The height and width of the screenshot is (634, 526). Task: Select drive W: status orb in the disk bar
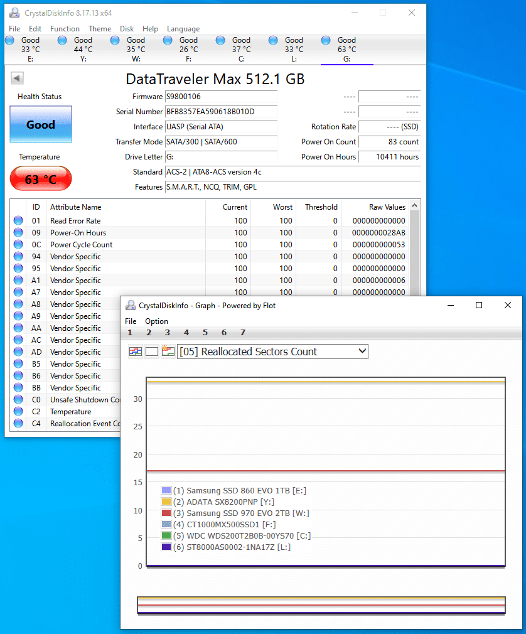(115, 40)
